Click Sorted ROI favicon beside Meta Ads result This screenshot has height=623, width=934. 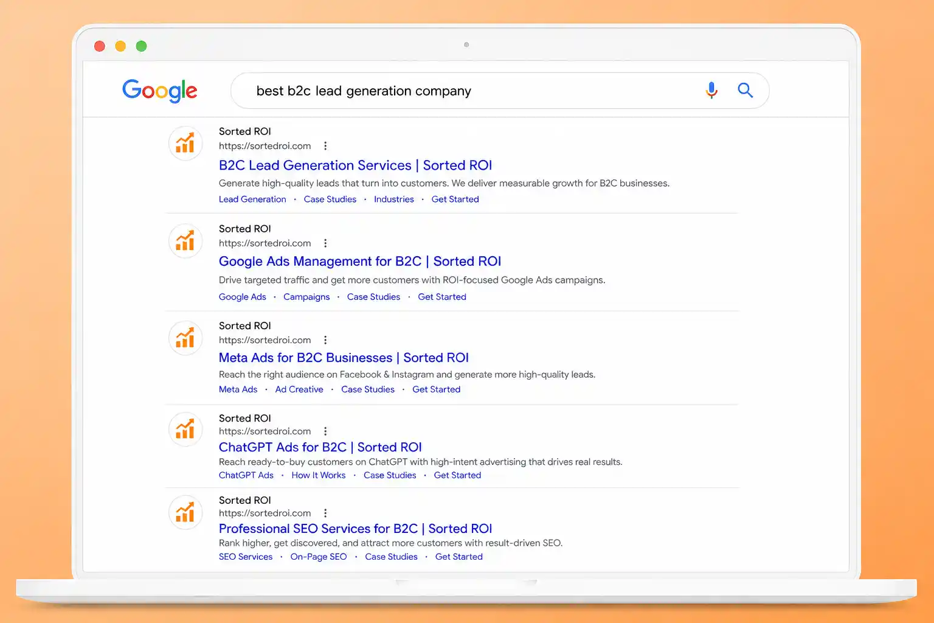coord(185,338)
